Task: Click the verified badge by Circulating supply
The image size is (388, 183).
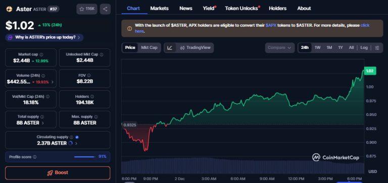Action: (x=77, y=137)
